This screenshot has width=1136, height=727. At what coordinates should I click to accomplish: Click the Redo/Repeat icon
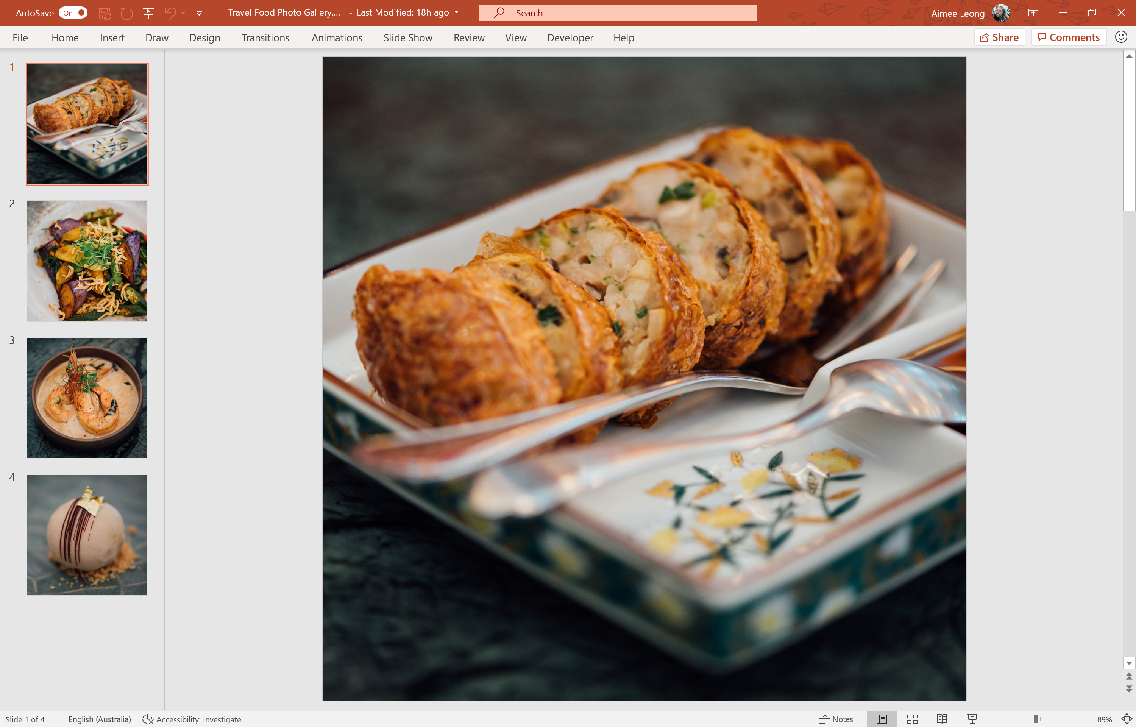coord(126,13)
